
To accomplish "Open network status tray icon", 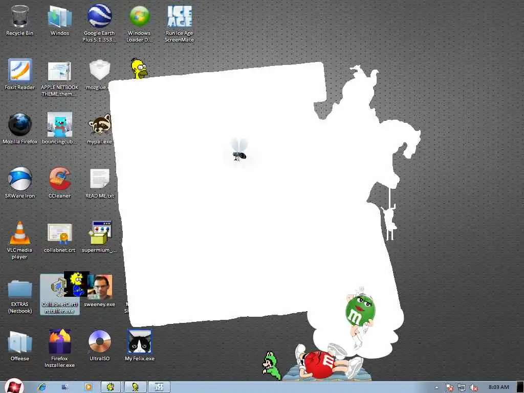I will pyautogui.click(x=462, y=387).
